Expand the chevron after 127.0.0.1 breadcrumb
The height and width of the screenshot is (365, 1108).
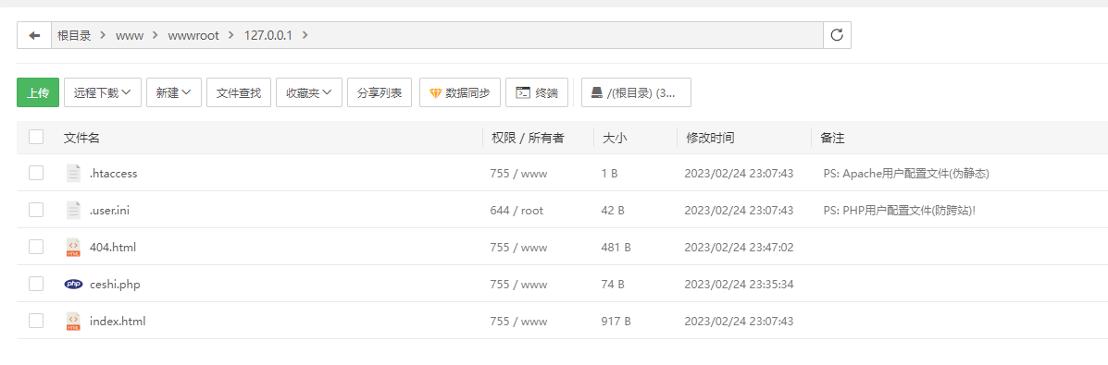(305, 35)
